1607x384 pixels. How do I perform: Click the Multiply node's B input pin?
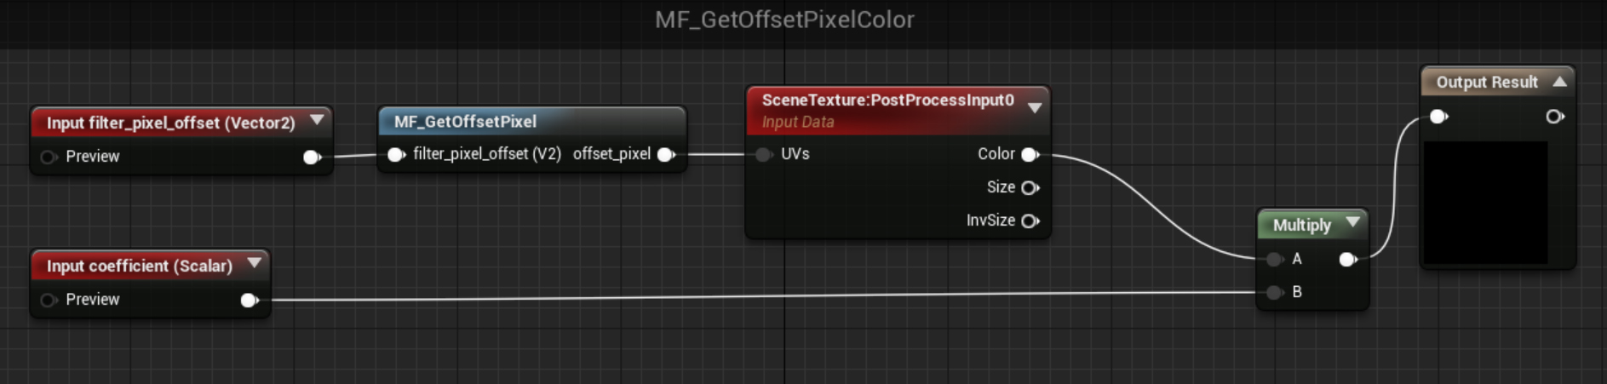[x=1275, y=292]
